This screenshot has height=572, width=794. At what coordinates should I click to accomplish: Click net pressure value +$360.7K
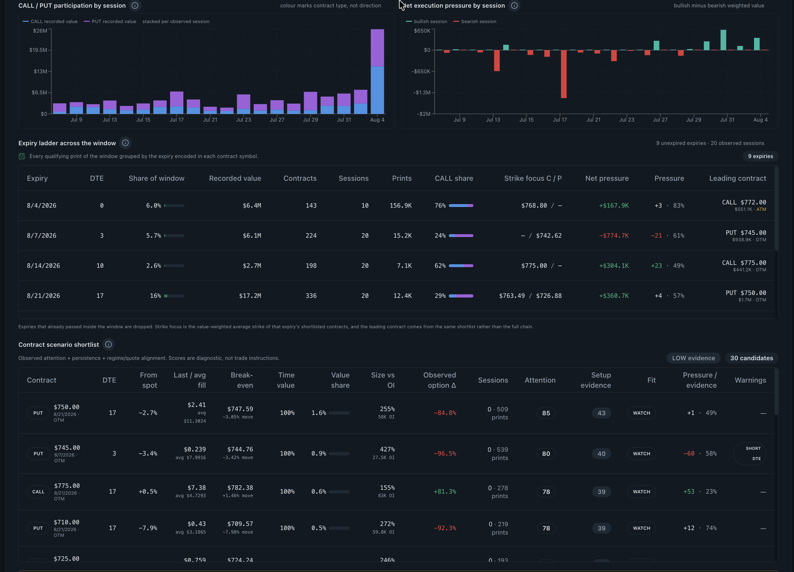tap(613, 296)
